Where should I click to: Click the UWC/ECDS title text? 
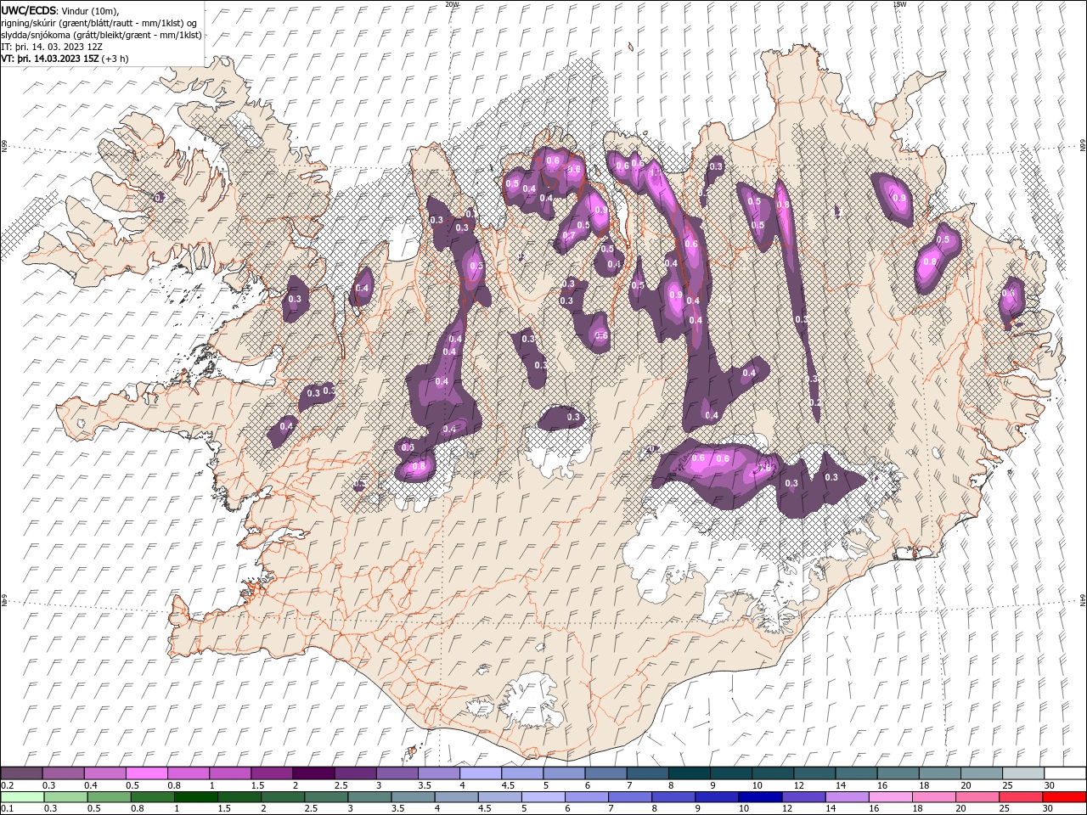(x=30, y=10)
